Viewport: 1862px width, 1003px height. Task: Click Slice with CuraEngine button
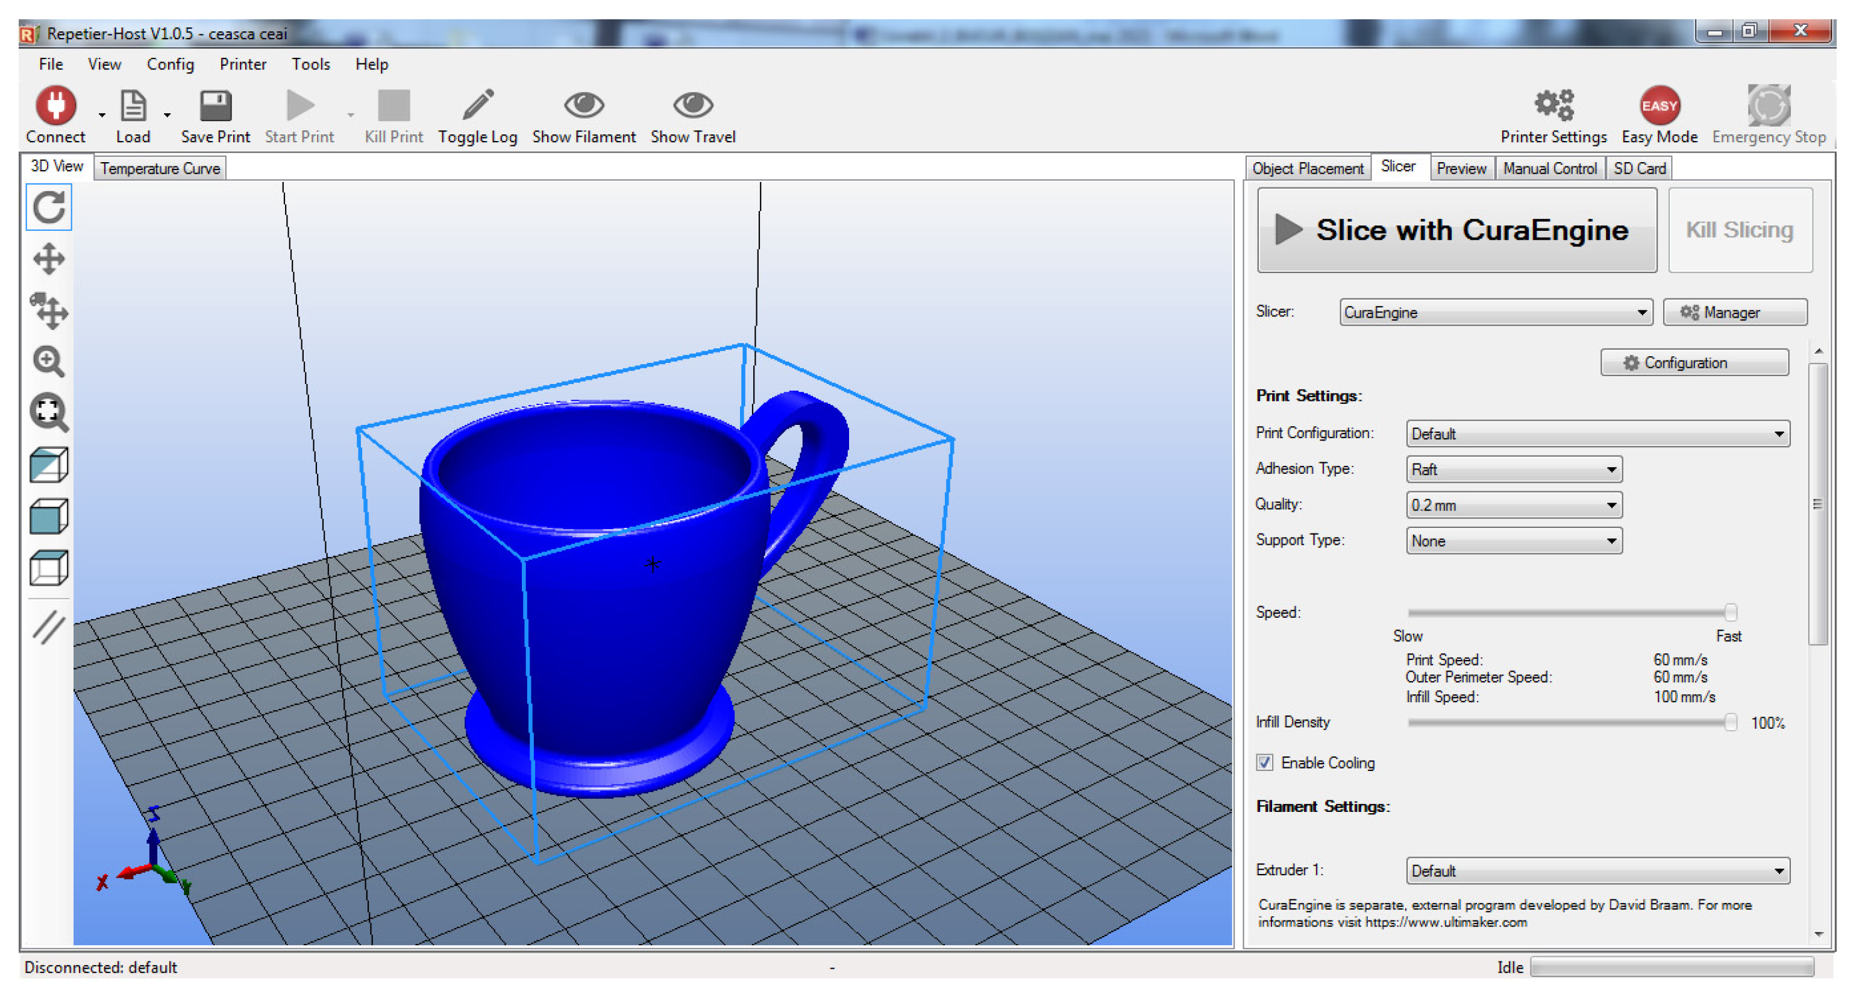tap(1456, 230)
